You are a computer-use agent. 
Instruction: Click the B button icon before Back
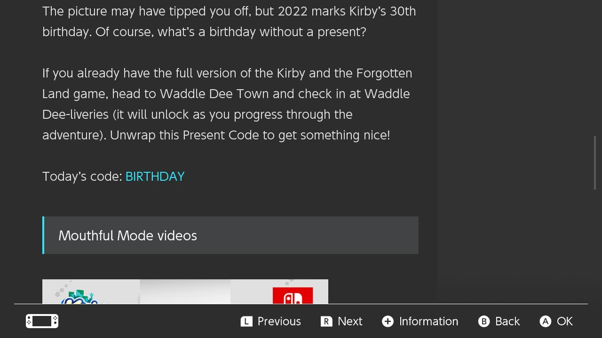click(x=484, y=321)
